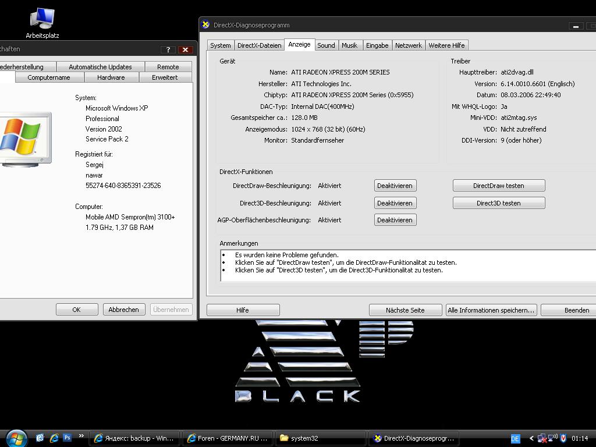
Task: Click the first quick launch icon left of Internet Explorer
Action: click(x=40, y=438)
